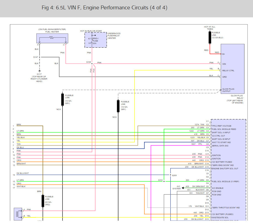Click the "HOT IN RUN OR START" label
253x224 pixels.
(x=91, y=31)
